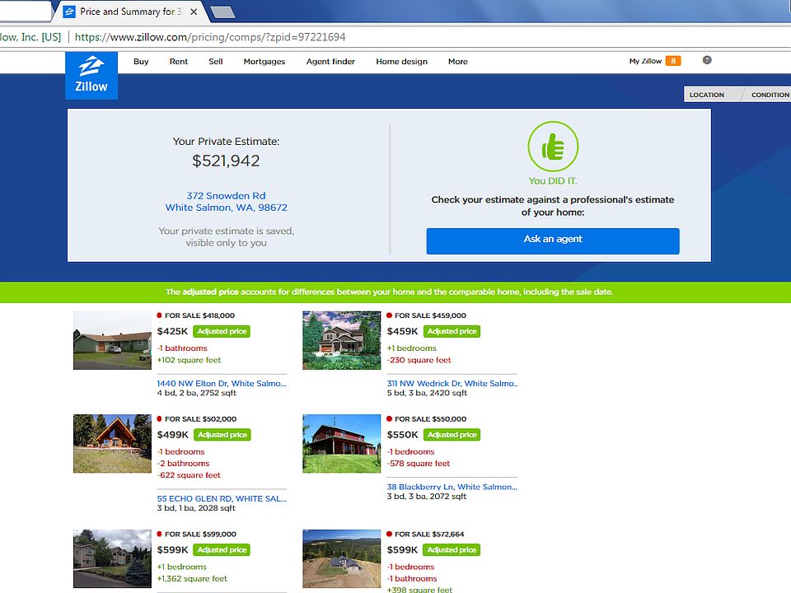This screenshot has width=791, height=593.
Task: Click the My Zillow notification badge 8
Action: (x=673, y=61)
